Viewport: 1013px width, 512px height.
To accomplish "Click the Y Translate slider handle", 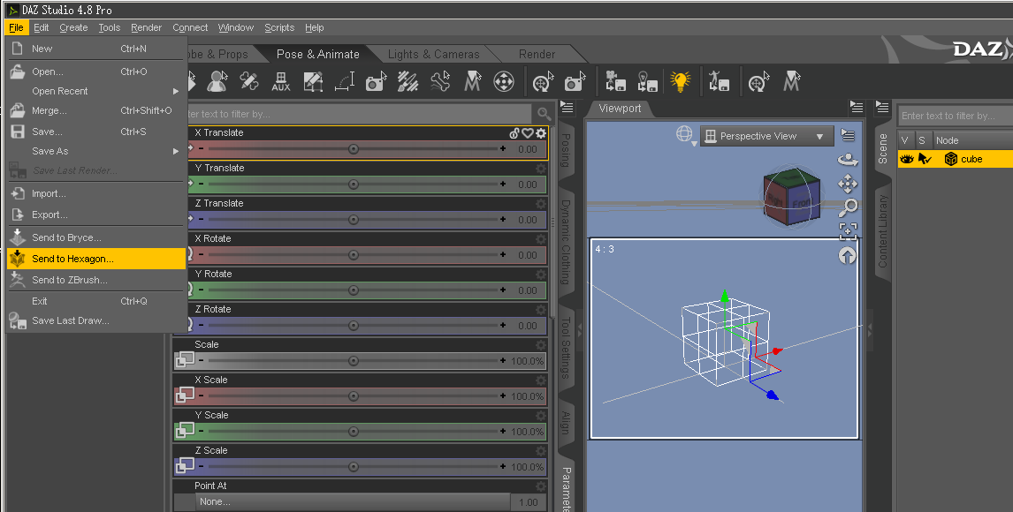I will coord(354,184).
